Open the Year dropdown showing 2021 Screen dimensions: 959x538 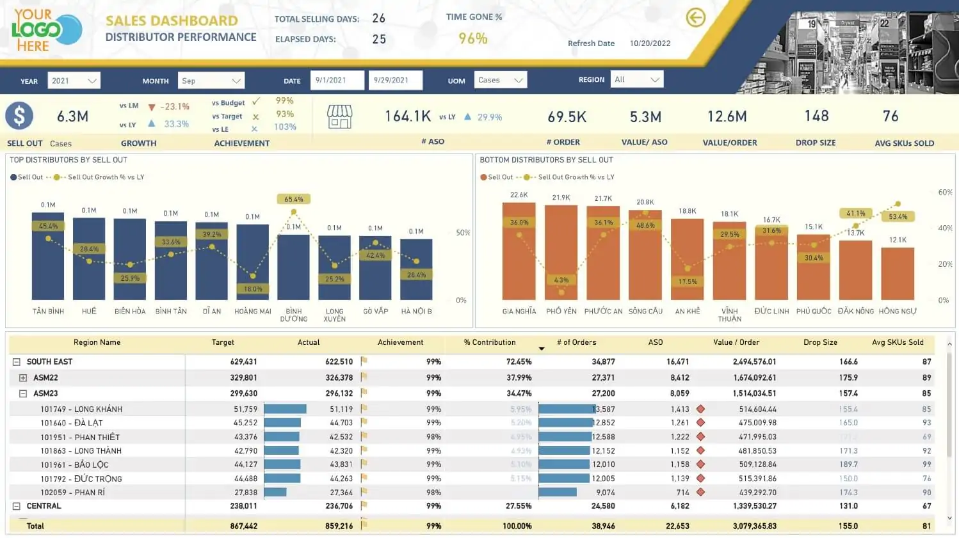click(x=74, y=81)
